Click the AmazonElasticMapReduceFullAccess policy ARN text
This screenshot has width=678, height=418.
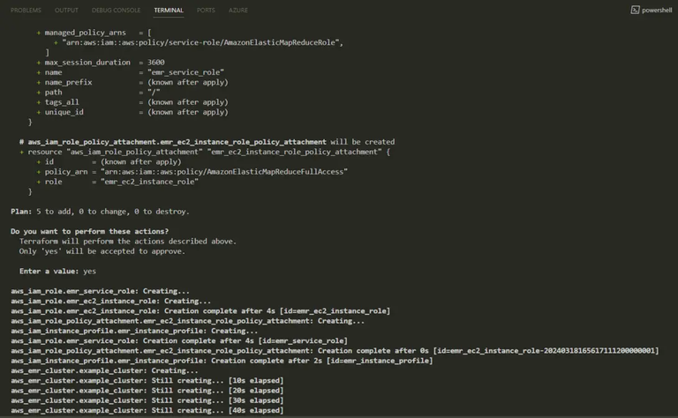tap(224, 172)
